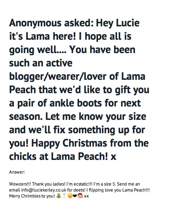Click the Santa Claus emoji

[x=80, y=196]
